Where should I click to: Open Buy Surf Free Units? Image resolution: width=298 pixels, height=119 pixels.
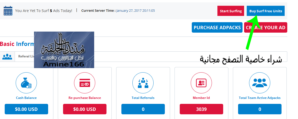[266, 11]
